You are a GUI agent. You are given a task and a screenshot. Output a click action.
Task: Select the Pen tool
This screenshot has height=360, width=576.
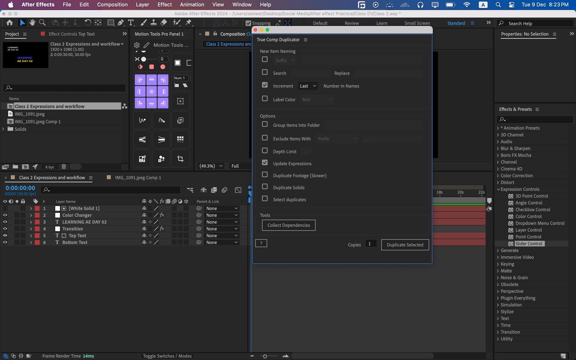click(x=121, y=23)
